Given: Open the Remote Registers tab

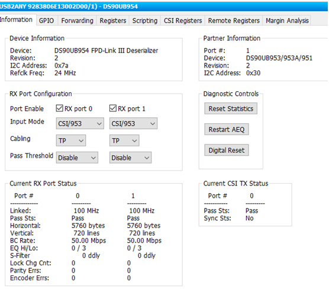Looking at the screenshot, I should click(x=234, y=21).
